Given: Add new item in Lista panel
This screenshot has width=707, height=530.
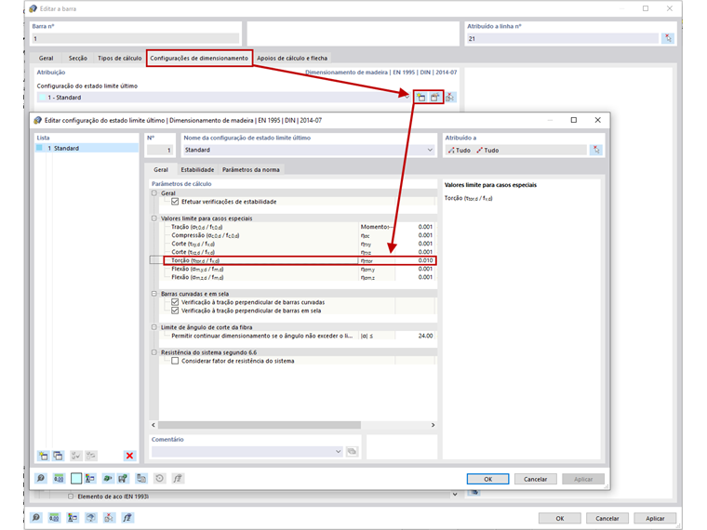Looking at the screenshot, I should point(44,456).
